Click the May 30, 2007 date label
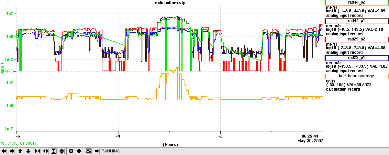This screenshot has width=389, height=155. coord(310,140)
